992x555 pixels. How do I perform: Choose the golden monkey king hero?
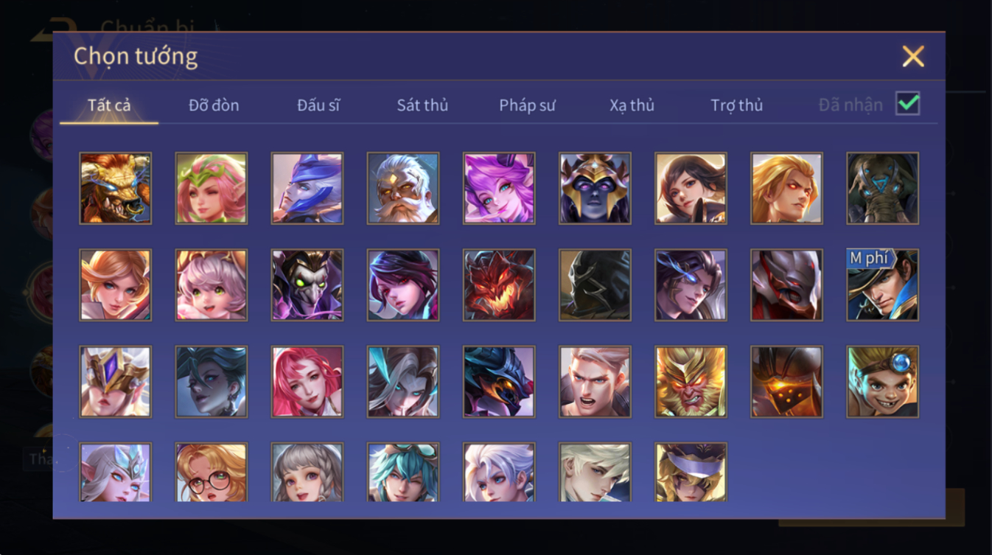(691, 382)
